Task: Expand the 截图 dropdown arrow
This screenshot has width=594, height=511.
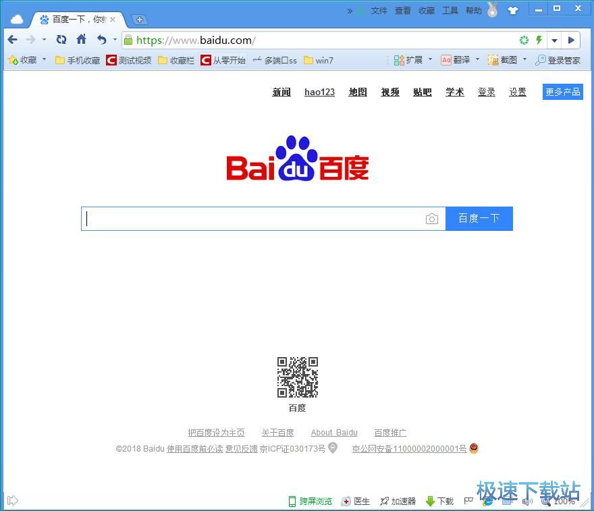Action: click(x=524, y=59)
